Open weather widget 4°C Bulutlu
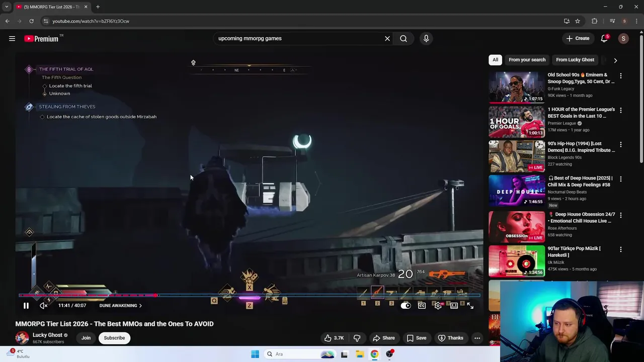The image size is (644, 362). (18, 353)
